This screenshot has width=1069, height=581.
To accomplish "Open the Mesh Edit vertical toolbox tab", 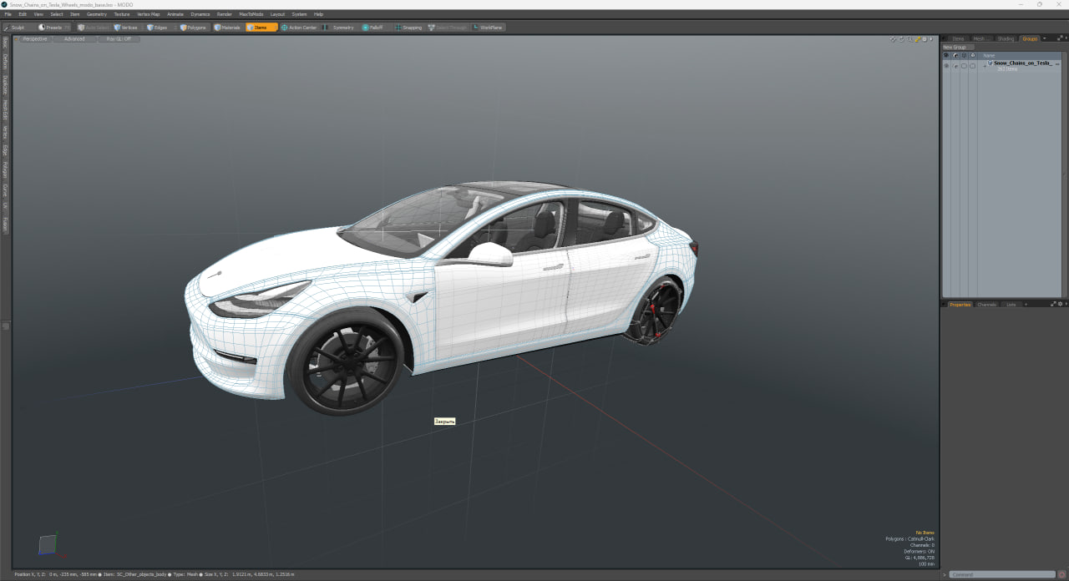I will pyautogui.click(x=5, y=111).
